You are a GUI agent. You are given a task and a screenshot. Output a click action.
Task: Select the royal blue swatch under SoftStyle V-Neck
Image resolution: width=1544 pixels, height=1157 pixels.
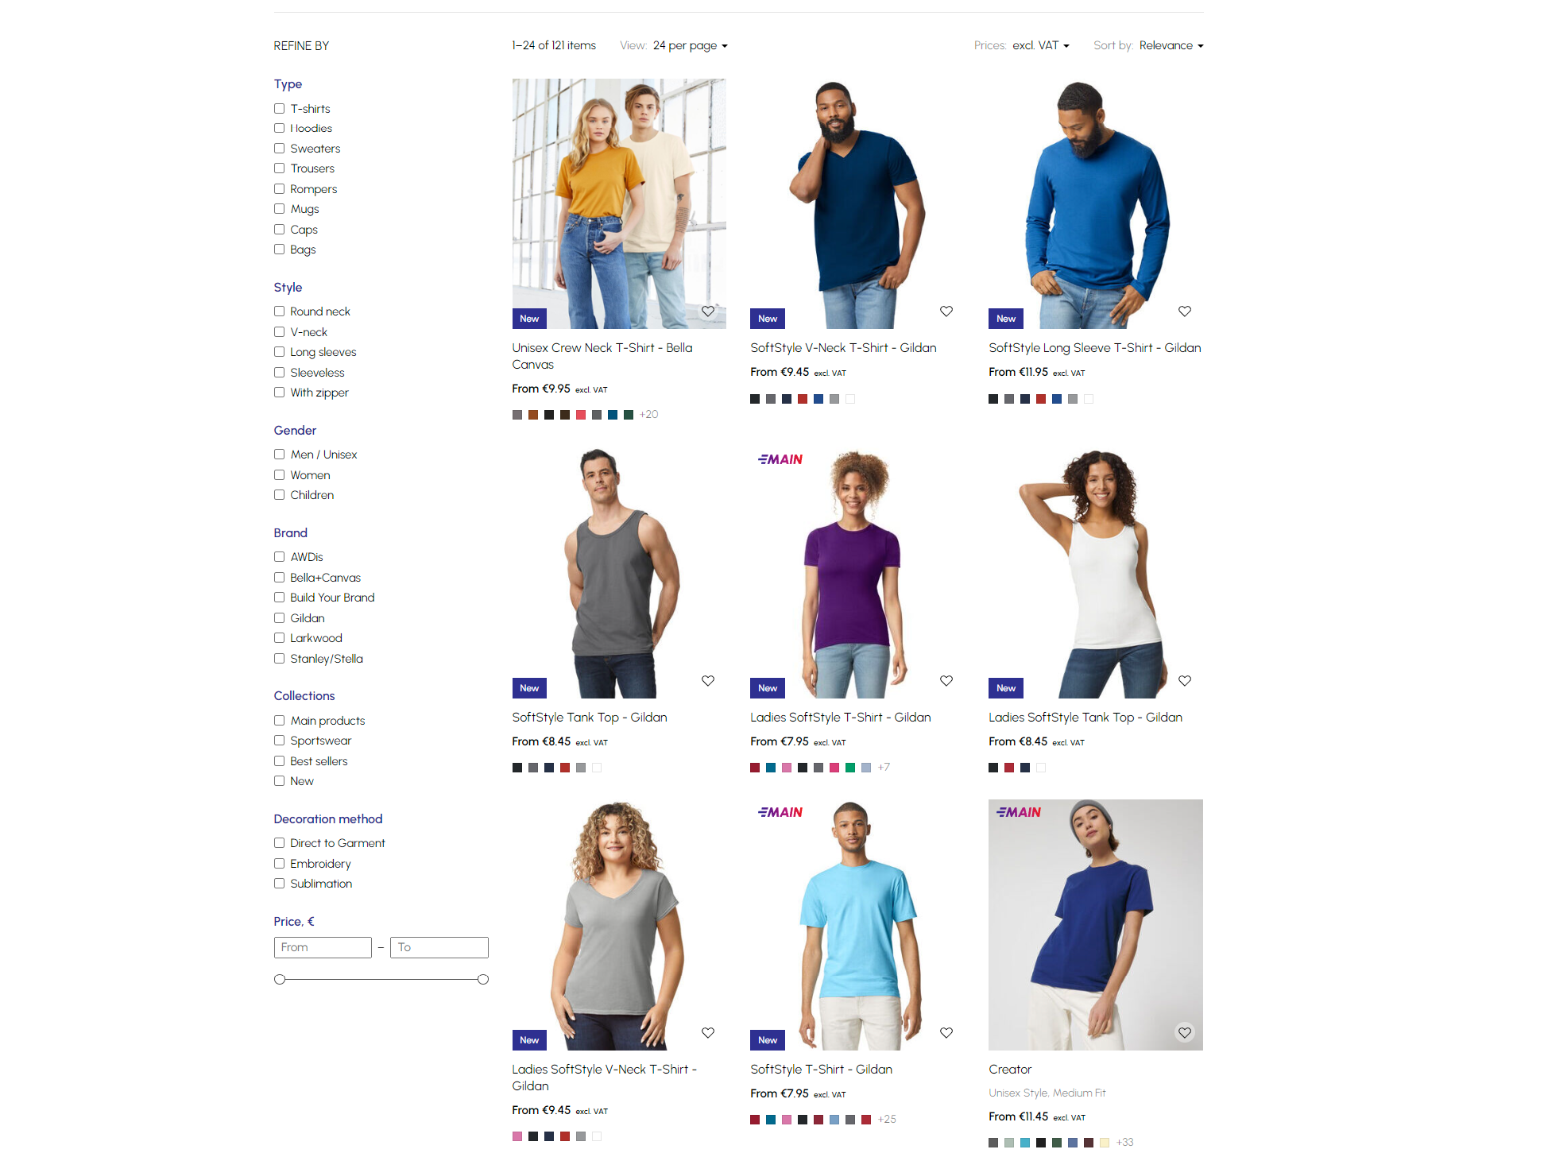[818, 399]
